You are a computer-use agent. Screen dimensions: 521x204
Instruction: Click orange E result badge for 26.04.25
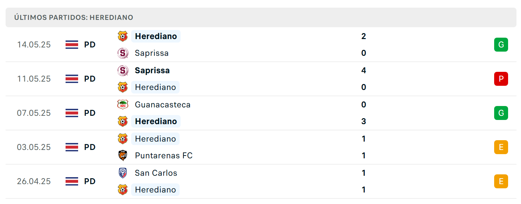[x=501, y=181]
